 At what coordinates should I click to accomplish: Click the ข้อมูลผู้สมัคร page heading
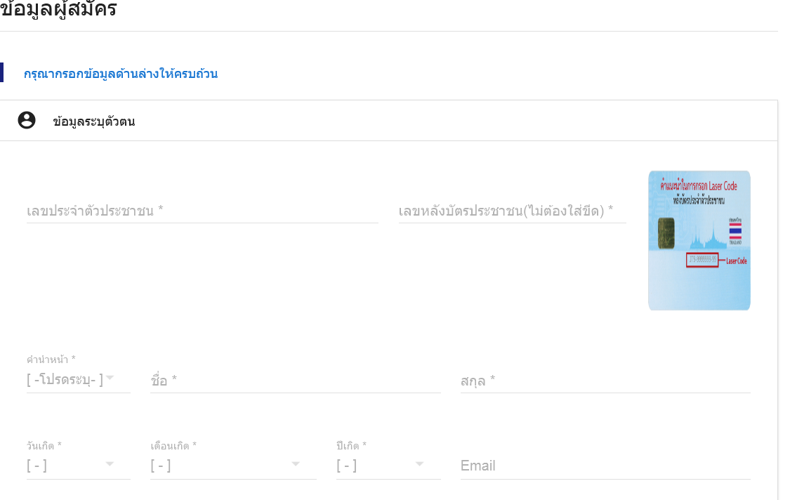coord(58,9)
